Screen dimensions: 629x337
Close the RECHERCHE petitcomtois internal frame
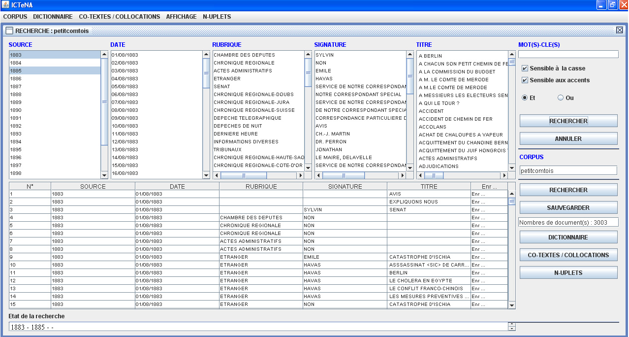pos(619,31)
